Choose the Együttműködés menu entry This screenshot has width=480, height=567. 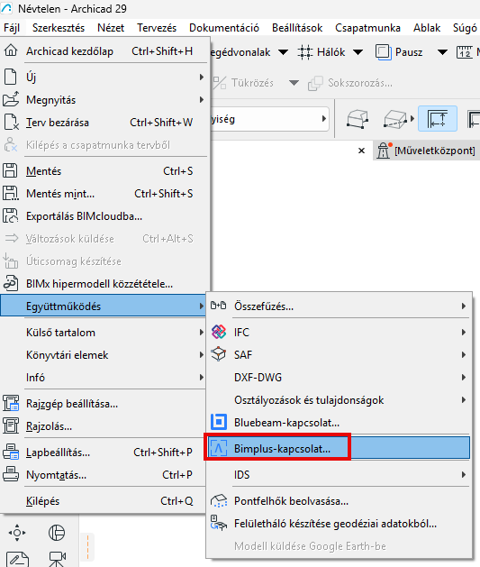[104, 306]
